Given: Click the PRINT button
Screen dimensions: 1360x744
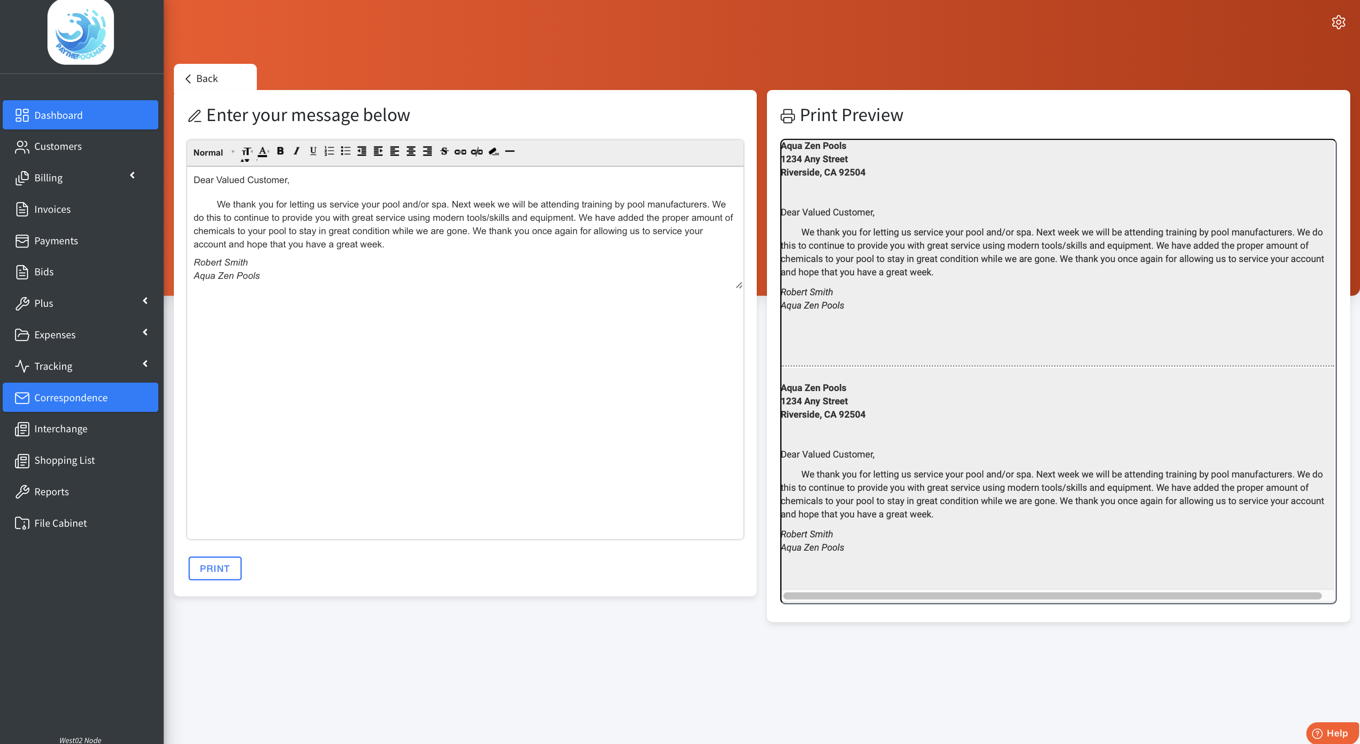Looking at the screenshot, I should (x=215, y=568).
